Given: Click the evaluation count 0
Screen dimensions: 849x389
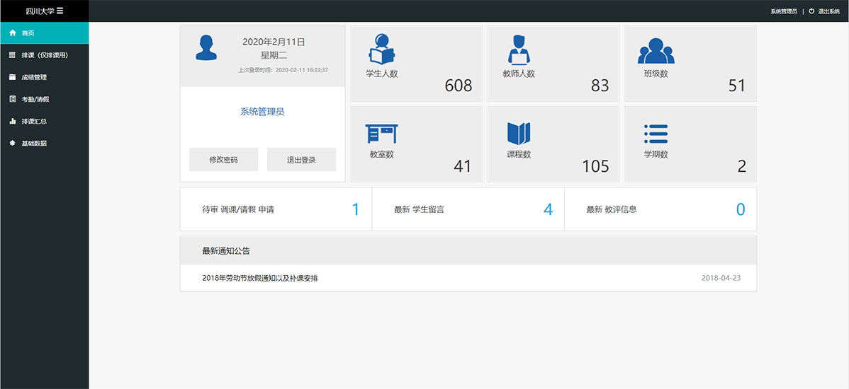Looking at the screenshot, I should tap(740, 209).
